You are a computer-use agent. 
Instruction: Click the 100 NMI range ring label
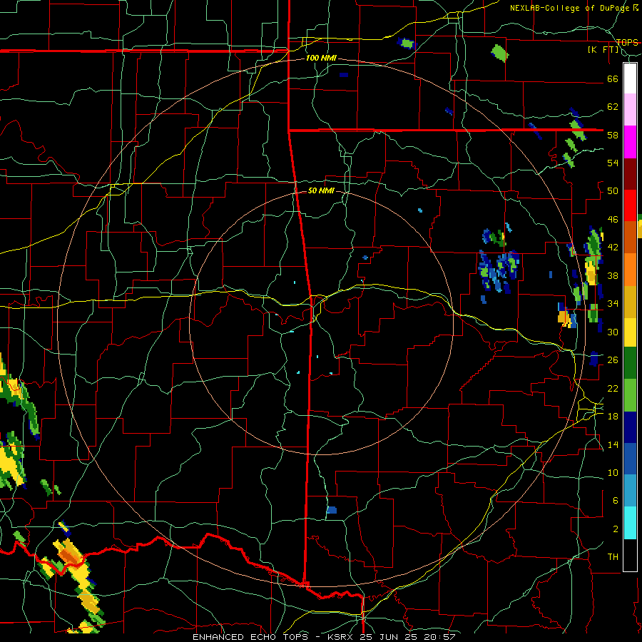click(x=321, y=58)
